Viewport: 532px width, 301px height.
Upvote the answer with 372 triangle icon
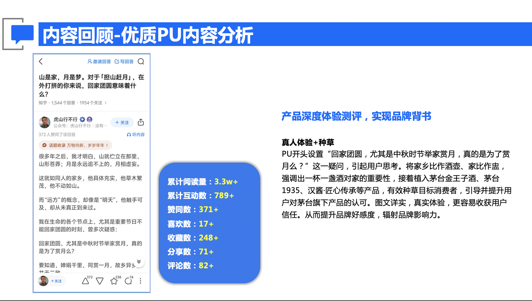click(x=85, y=281)
